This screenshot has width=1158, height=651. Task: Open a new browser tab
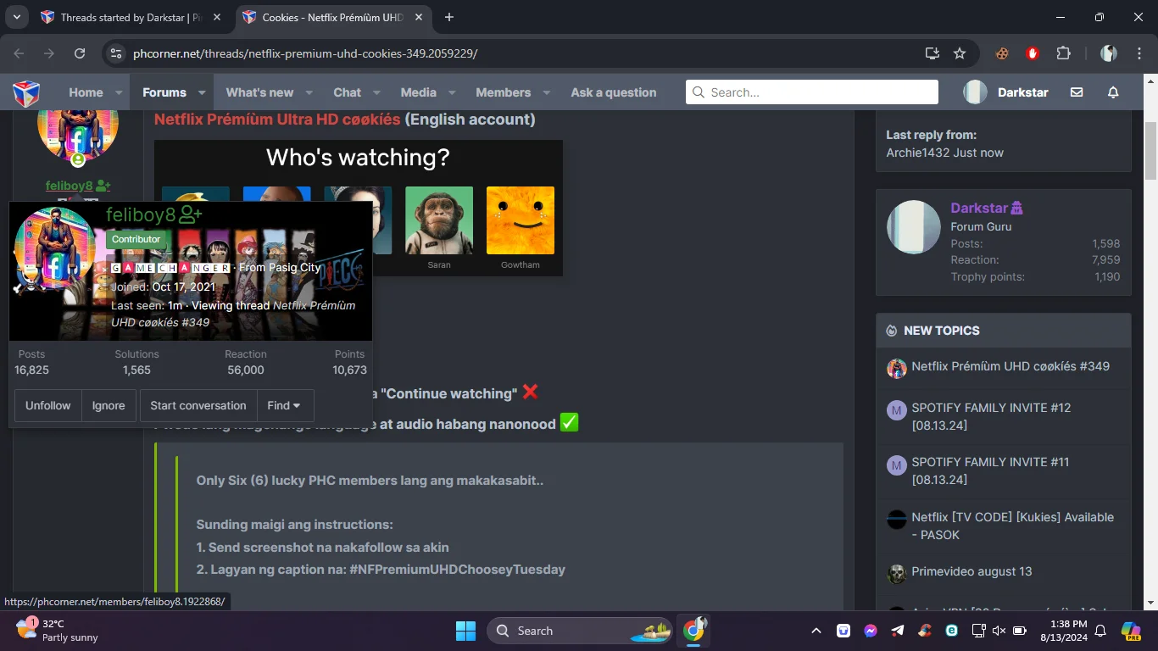tap(449, 17)
